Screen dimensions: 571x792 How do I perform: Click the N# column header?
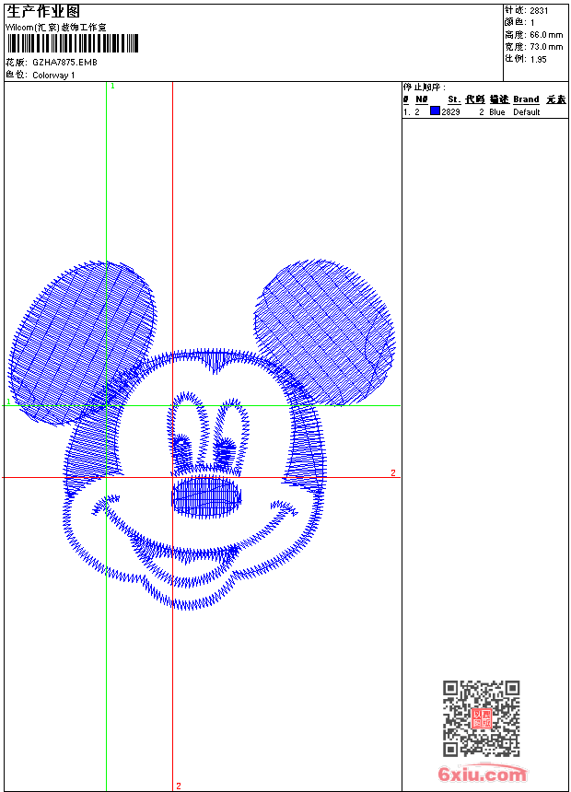click(x=421, y=99)
